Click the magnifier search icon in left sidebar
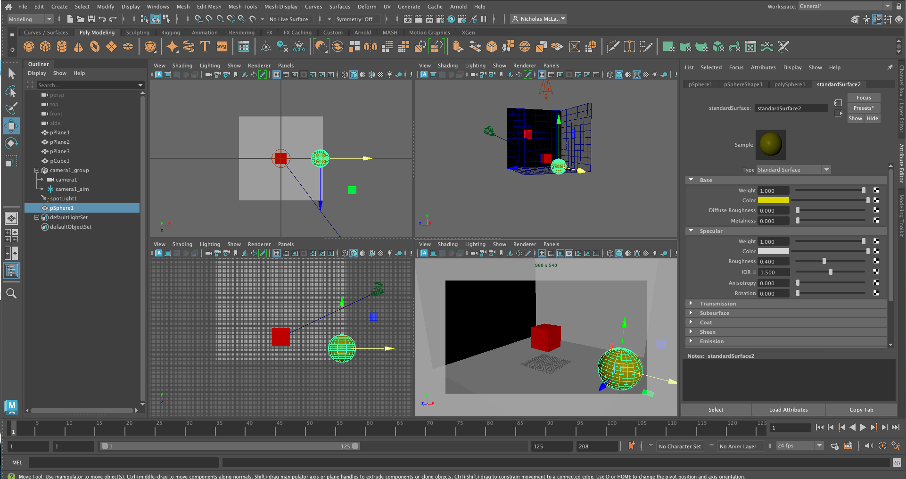The height and width of the screenshot is (479, 906). [x=11, y=294]
